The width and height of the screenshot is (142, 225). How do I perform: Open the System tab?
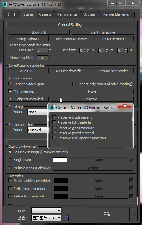tap(89, 14)
